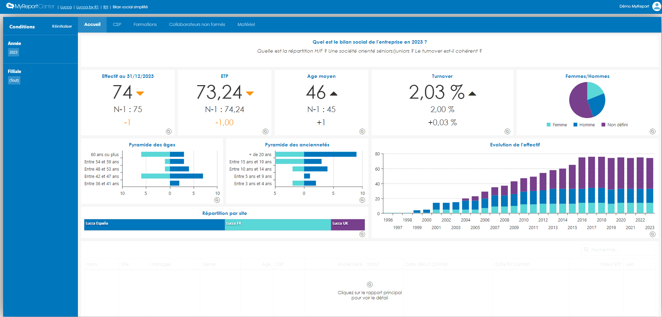The image size is (662, 317).
Task: Open detail icon for Evolution de l'effectif
Action: pyautogui.click(x=652, y=234)
